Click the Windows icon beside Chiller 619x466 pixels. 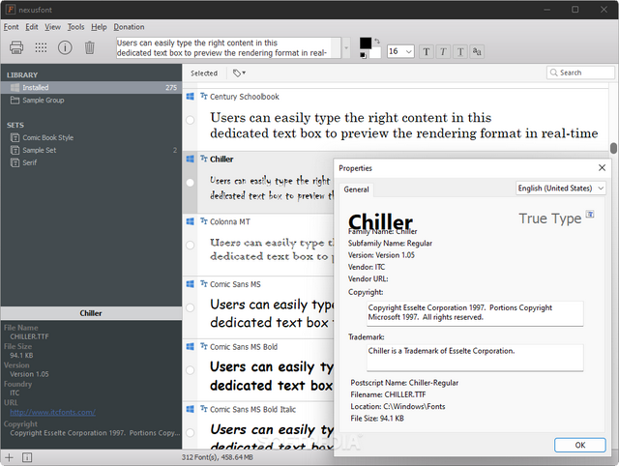191,159
